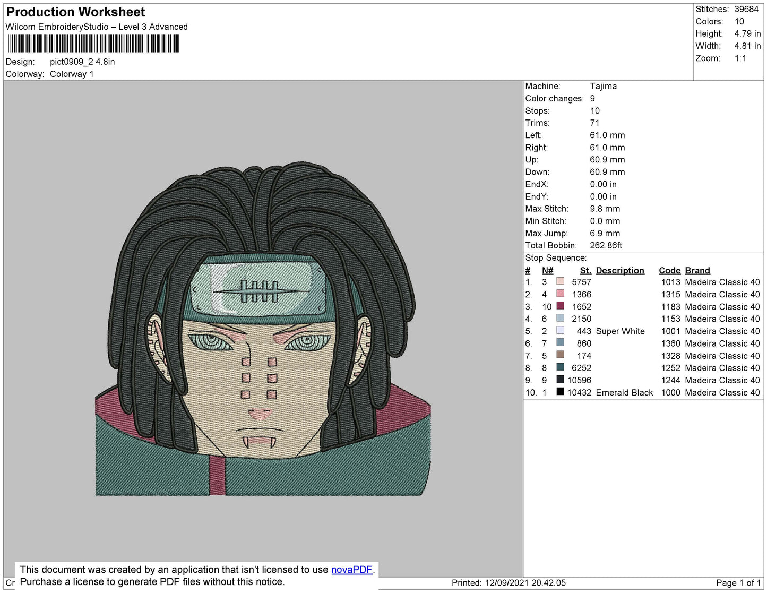Screen dimensions: 767x593
Task: Click the max stitch value '9.8 mm'
Action: point(605,209)
